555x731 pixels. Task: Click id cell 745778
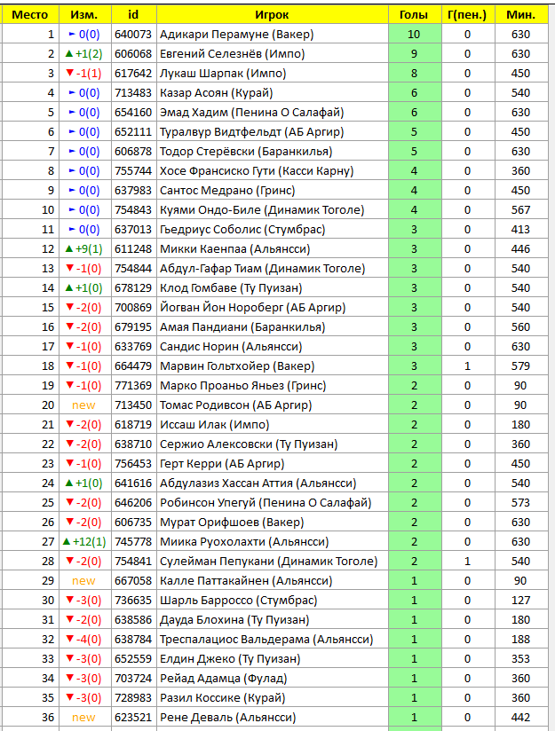133,542
